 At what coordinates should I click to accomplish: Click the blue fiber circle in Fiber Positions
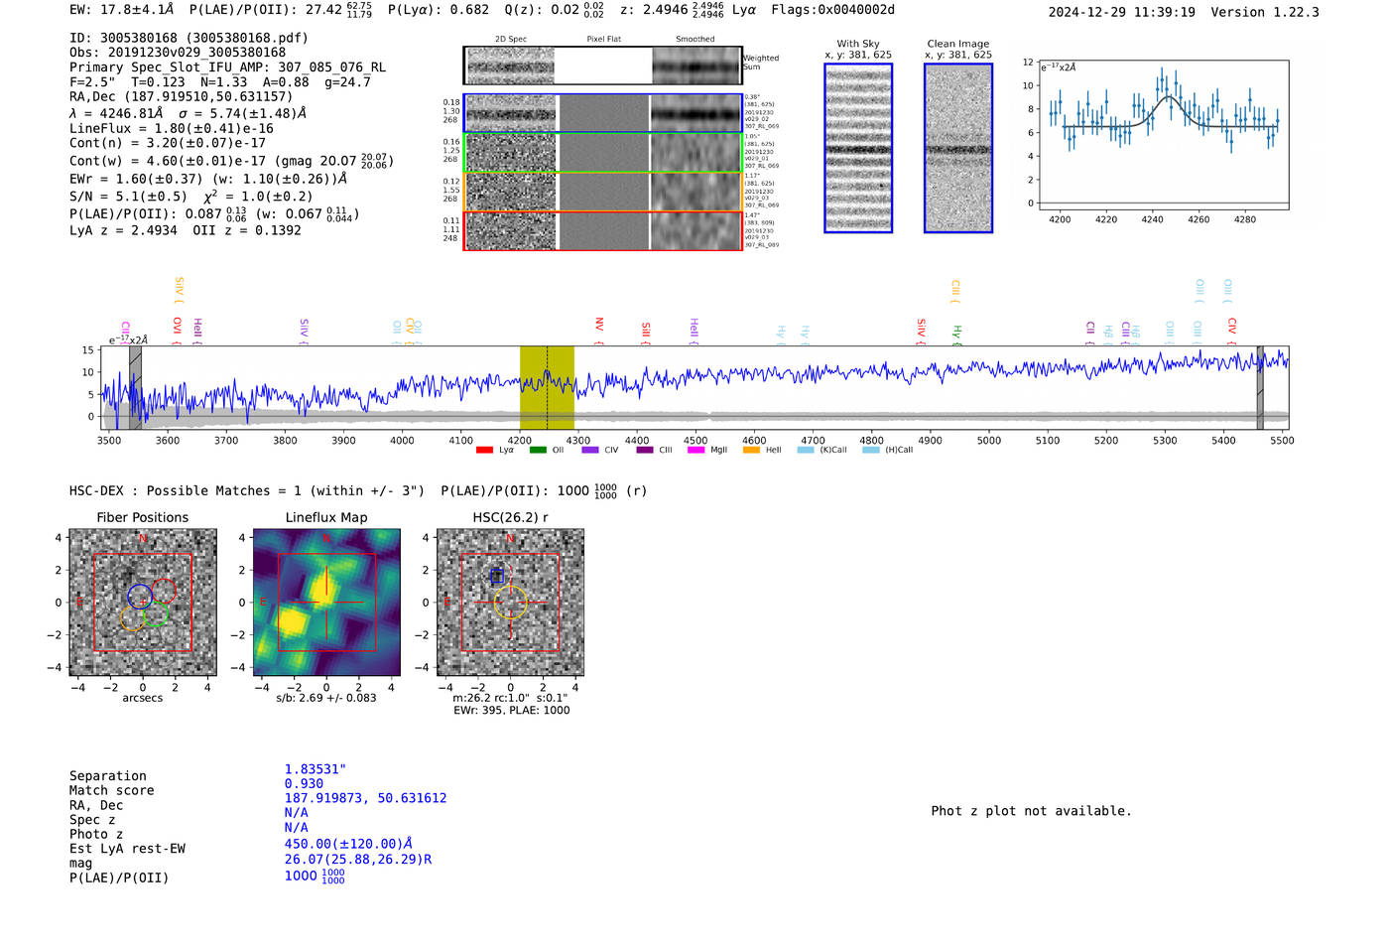(139, 596)
